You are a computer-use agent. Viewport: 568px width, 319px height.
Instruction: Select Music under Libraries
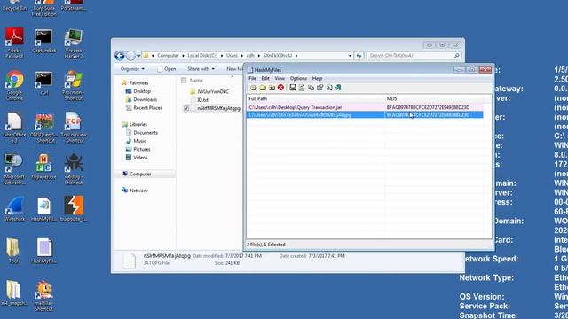click(x=140, y=141)
